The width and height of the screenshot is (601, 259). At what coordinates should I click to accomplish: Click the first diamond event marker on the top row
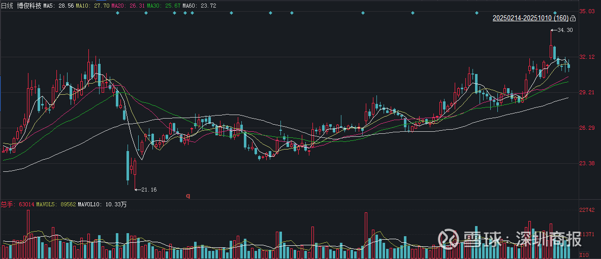117,13
